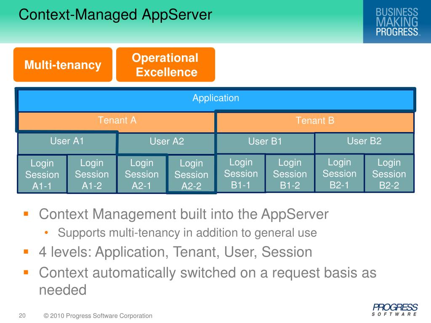Select Login Session B2-2 cell
The image size is (431, 323).
tap(389, 174)
